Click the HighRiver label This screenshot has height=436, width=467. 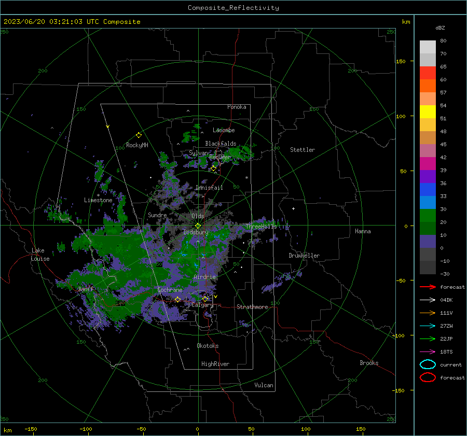click(215, 364)
